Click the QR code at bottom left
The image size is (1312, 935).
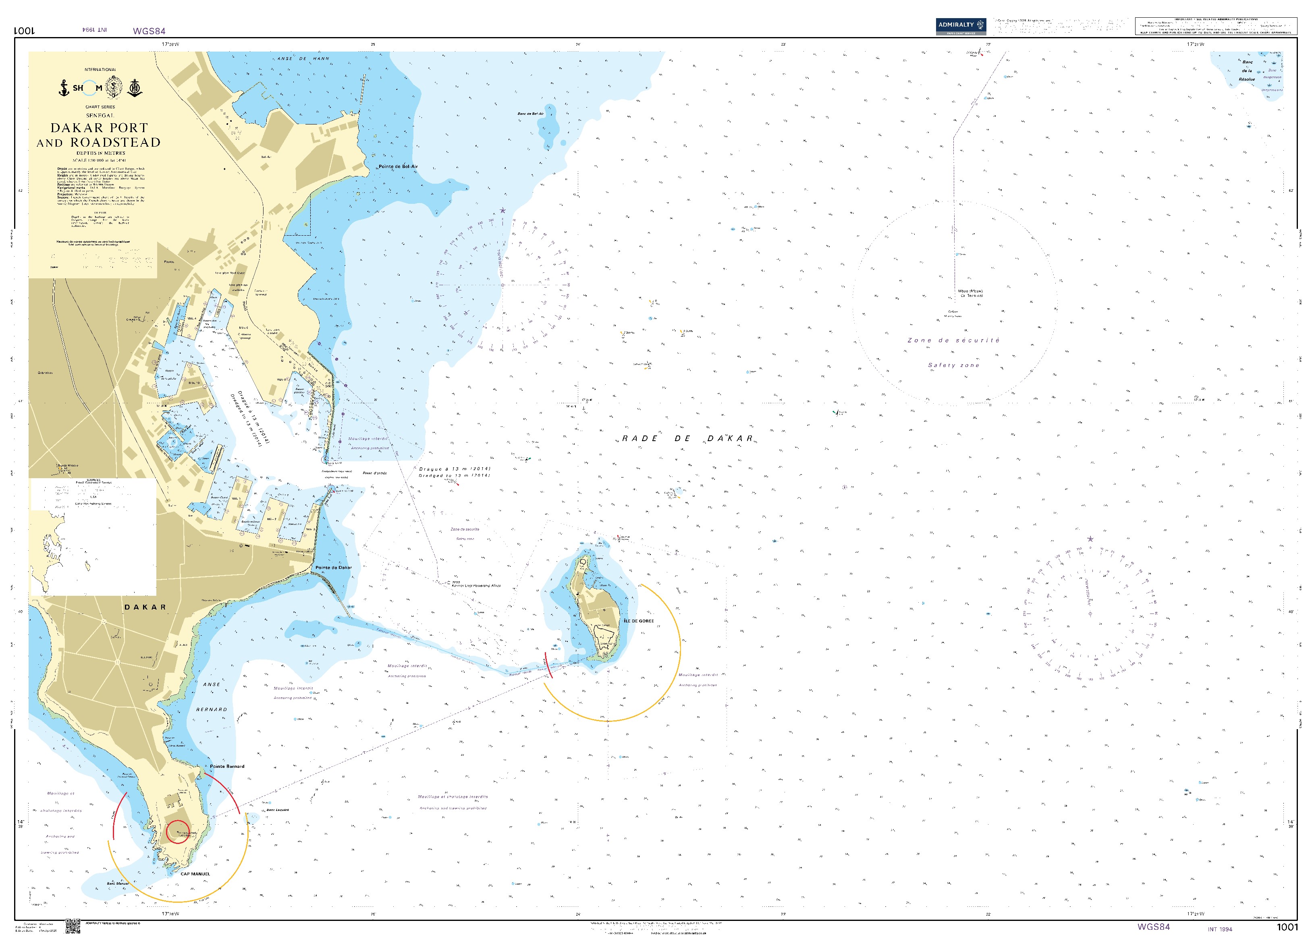73,927
